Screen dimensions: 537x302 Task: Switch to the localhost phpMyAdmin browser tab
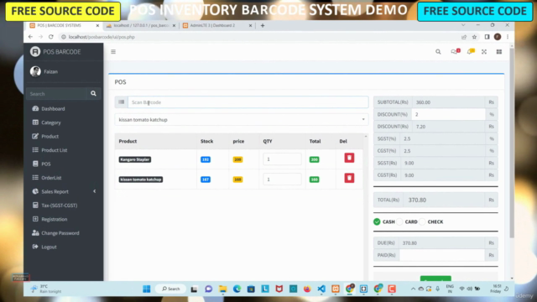pyautogui.click(x=140, y=26)
